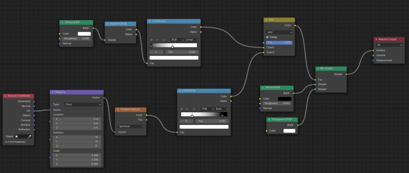The height and width of the screenshot is (173, 409).
Task: Add a color stop in the Linear ColorRamp
Action: click(x=151, y=40)
